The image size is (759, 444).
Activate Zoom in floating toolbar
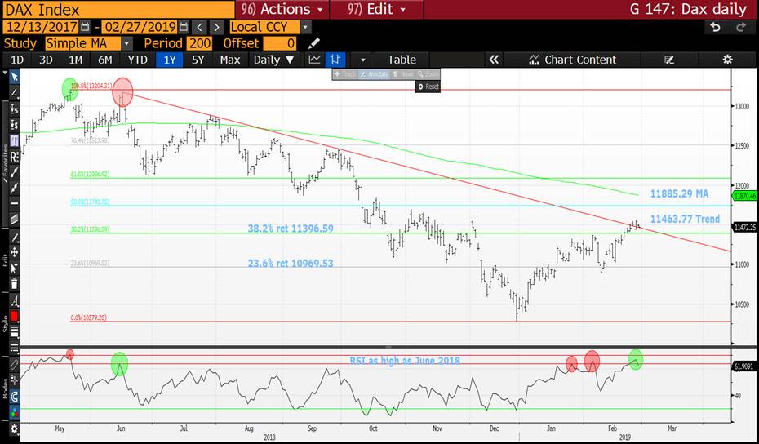(x=428, y=74)
